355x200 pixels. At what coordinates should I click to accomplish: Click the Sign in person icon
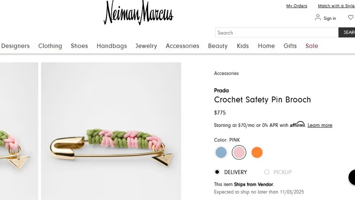[x=318, y=18]
